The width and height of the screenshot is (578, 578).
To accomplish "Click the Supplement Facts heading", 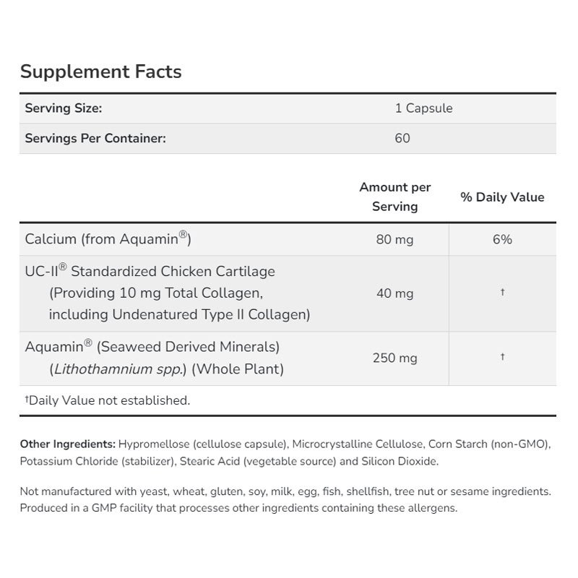I will coord(100,72).
